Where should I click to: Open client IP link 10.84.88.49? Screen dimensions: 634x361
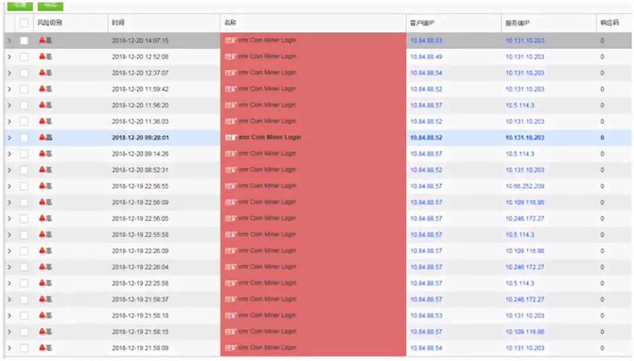pos(426,56)
